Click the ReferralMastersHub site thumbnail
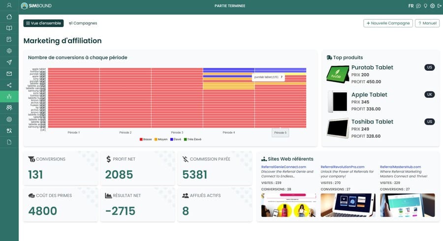Viewport: 443px width, 241px height. [x=408, y=205]
